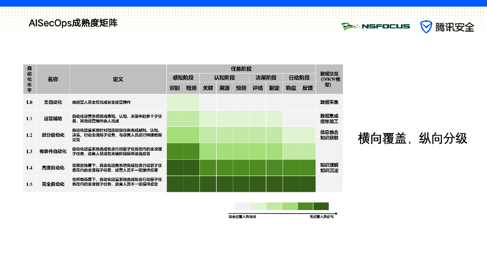
Task: Click the 完全自动化 name cell
Action: [53, 184]
